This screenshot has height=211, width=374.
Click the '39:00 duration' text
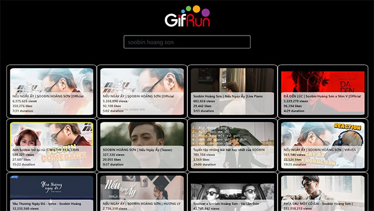pyautogui.click(x=205, y=164)
